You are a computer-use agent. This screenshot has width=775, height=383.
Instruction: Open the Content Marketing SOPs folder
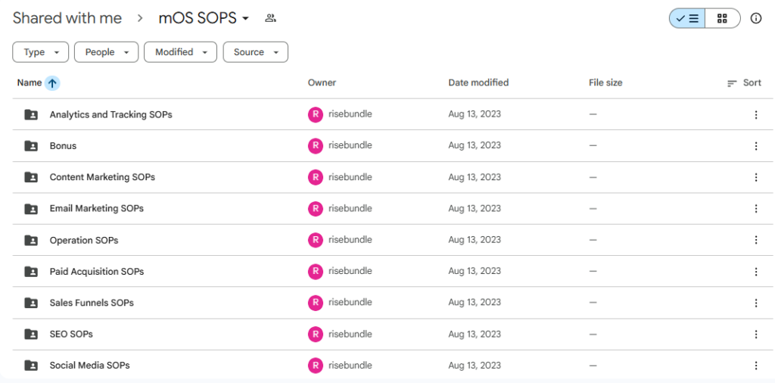click(102, 177)
